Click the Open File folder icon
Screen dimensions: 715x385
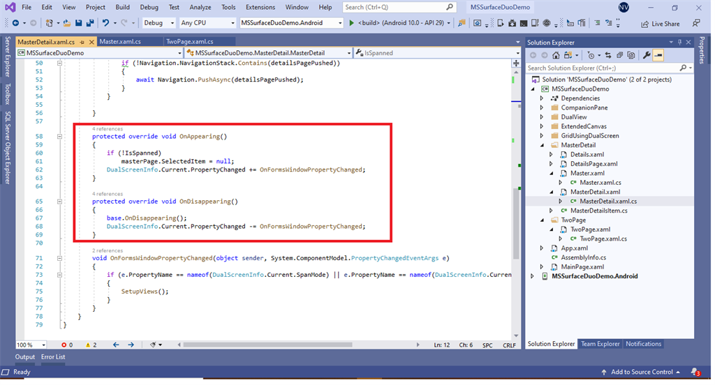tap(66, 23)
